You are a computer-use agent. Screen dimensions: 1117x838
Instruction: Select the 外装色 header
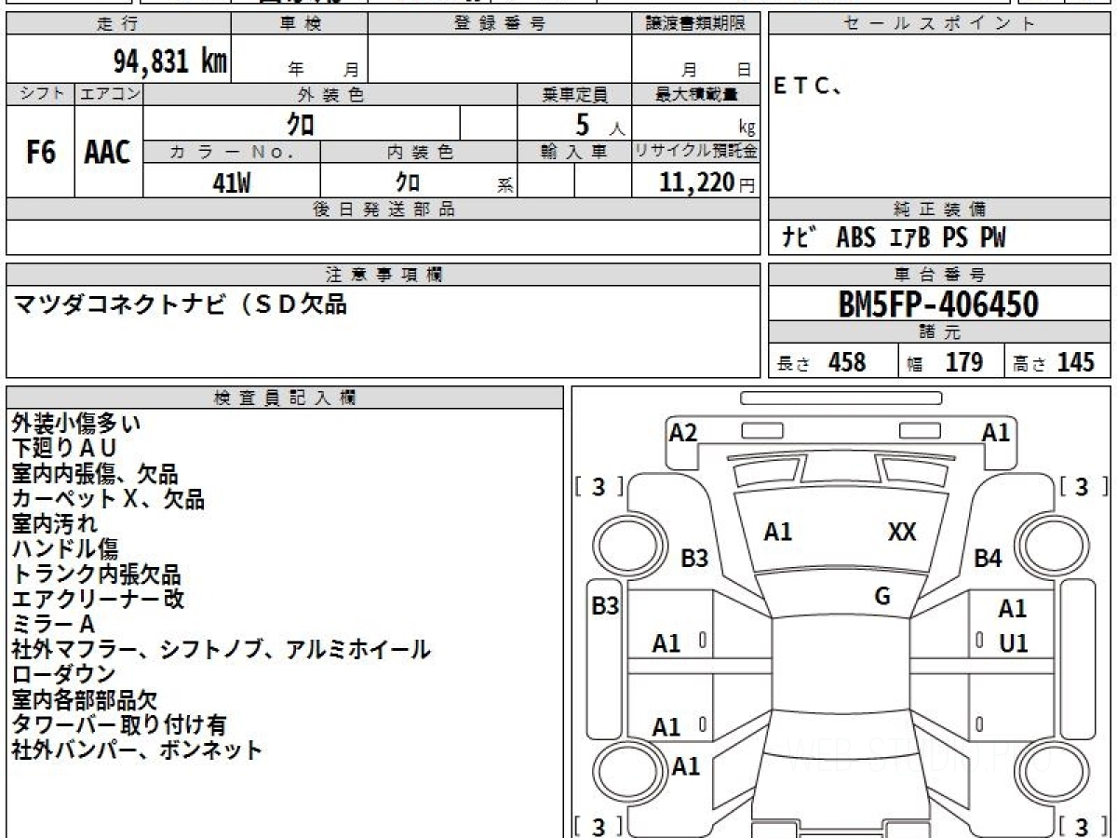coord(330,94)
